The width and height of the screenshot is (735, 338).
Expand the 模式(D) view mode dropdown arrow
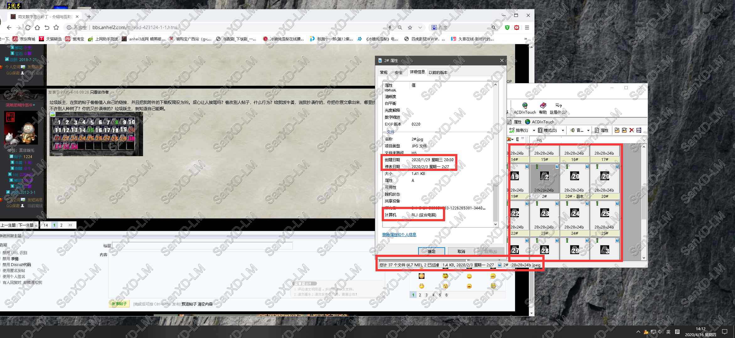(x=563, y=131)
